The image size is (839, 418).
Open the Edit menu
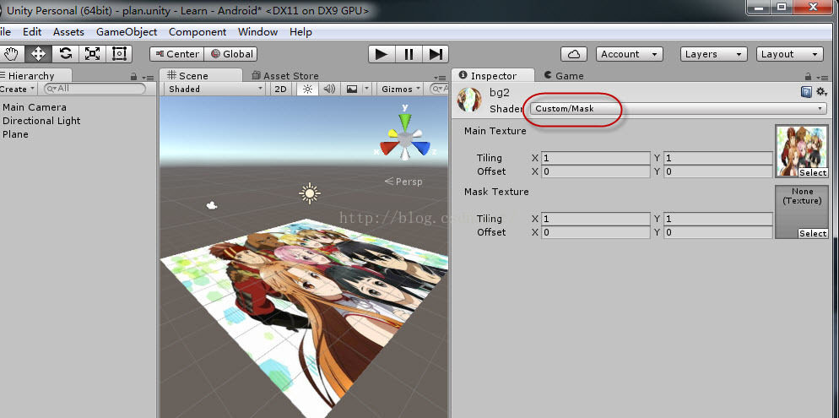32,32
